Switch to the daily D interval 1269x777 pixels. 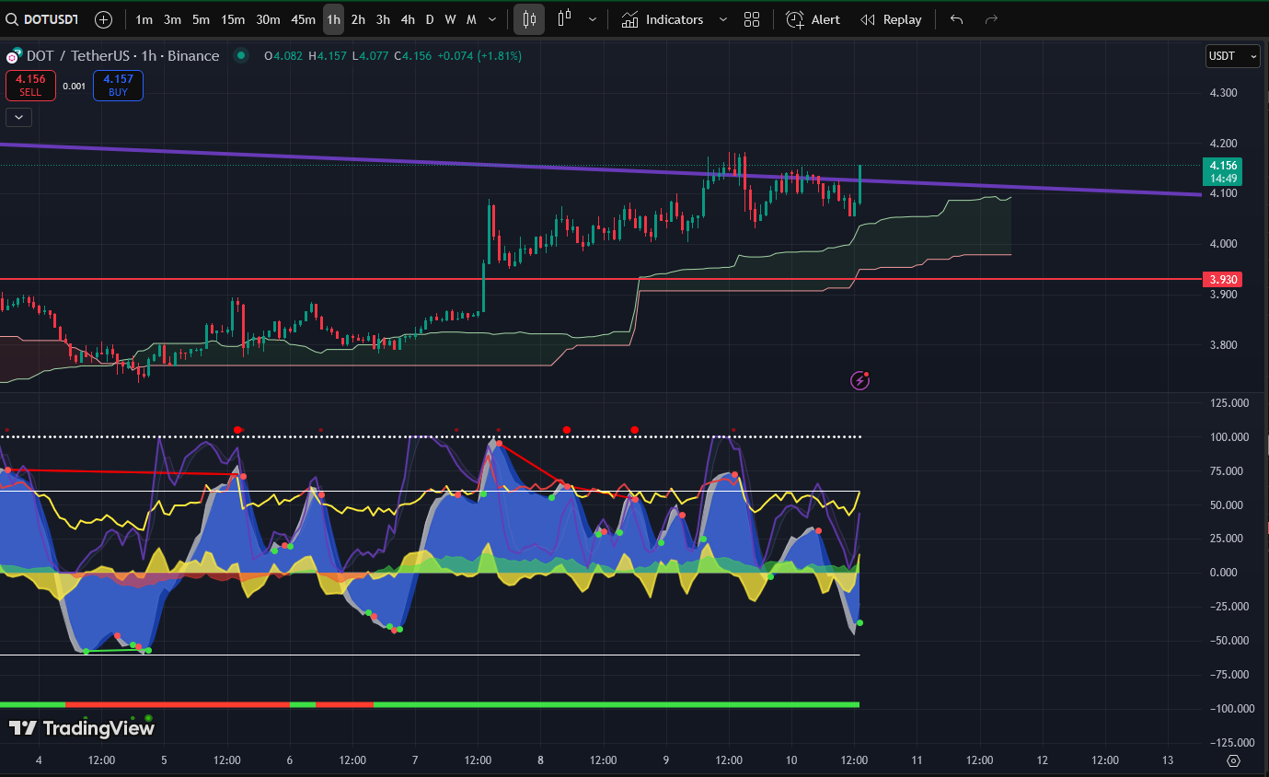coord(430,19)
